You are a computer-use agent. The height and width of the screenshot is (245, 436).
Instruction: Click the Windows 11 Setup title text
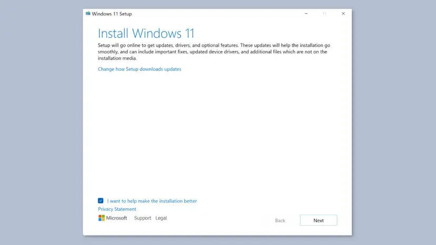click(112, 14)
